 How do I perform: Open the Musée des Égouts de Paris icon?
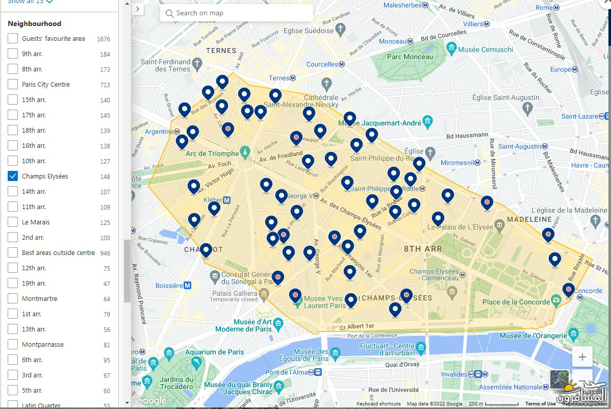(x=335, y=354)
